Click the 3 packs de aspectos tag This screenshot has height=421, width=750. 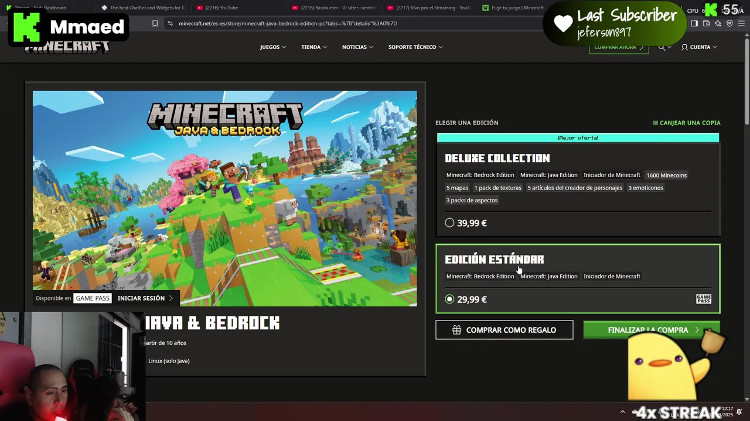(472, 200)
